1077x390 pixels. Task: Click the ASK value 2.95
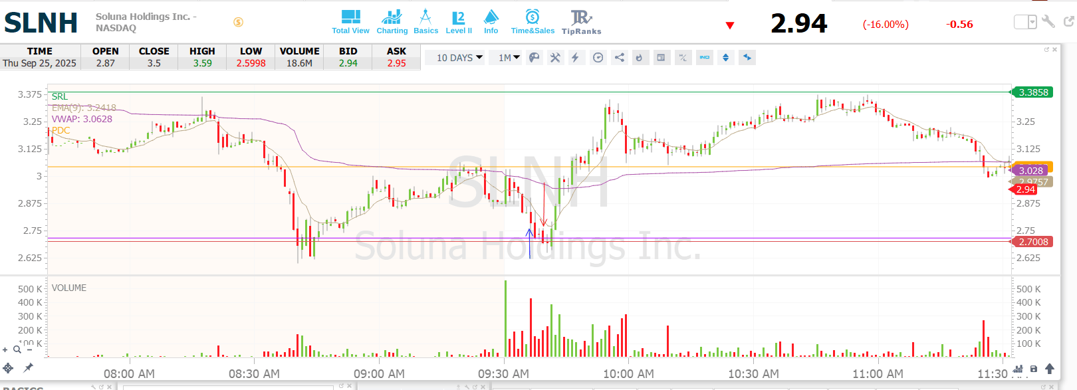397,63
